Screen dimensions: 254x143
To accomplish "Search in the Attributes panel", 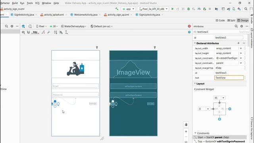I will pyautogui.click(x=236, y=26).
